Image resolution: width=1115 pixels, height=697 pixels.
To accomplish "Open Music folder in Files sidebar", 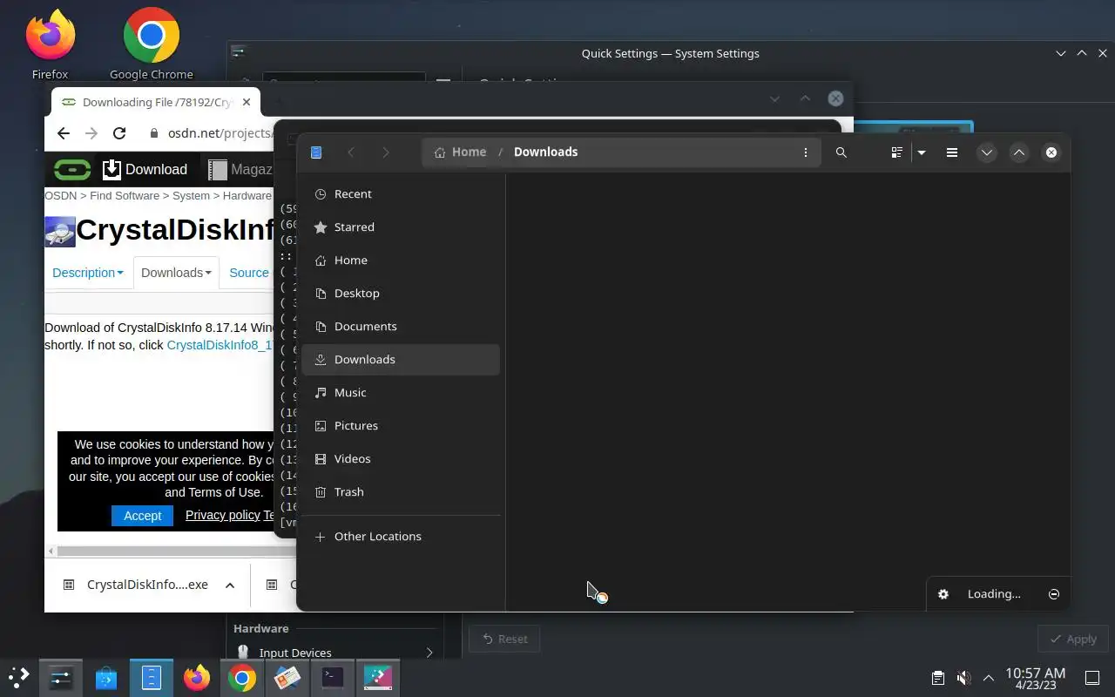I will click(x=401, y=393).
